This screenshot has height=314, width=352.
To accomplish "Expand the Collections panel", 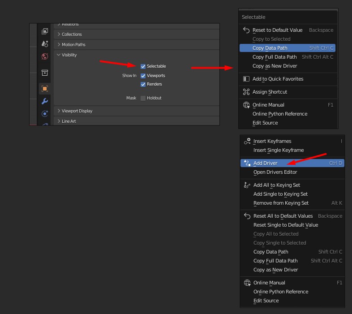I will [x=137, y=34].
